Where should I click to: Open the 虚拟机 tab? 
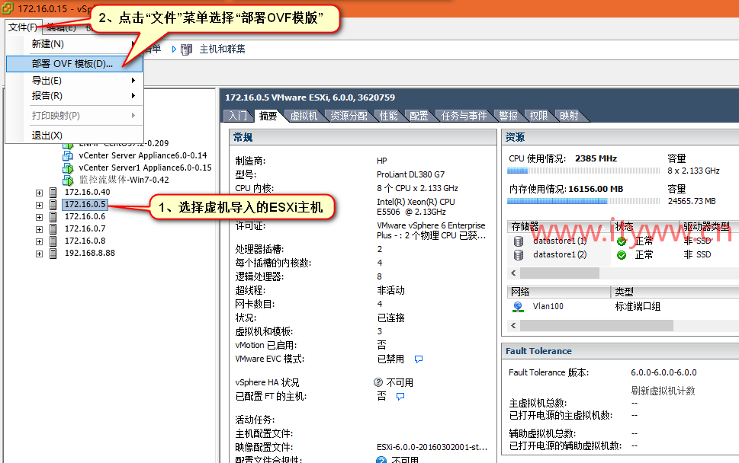tap(304, 116)
